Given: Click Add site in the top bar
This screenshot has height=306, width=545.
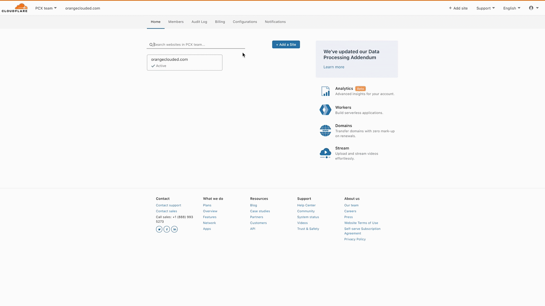Looking at the screenshot, I should (458, 8).
